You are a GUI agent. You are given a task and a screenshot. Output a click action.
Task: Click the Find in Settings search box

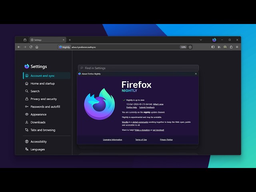pos(138,68)
